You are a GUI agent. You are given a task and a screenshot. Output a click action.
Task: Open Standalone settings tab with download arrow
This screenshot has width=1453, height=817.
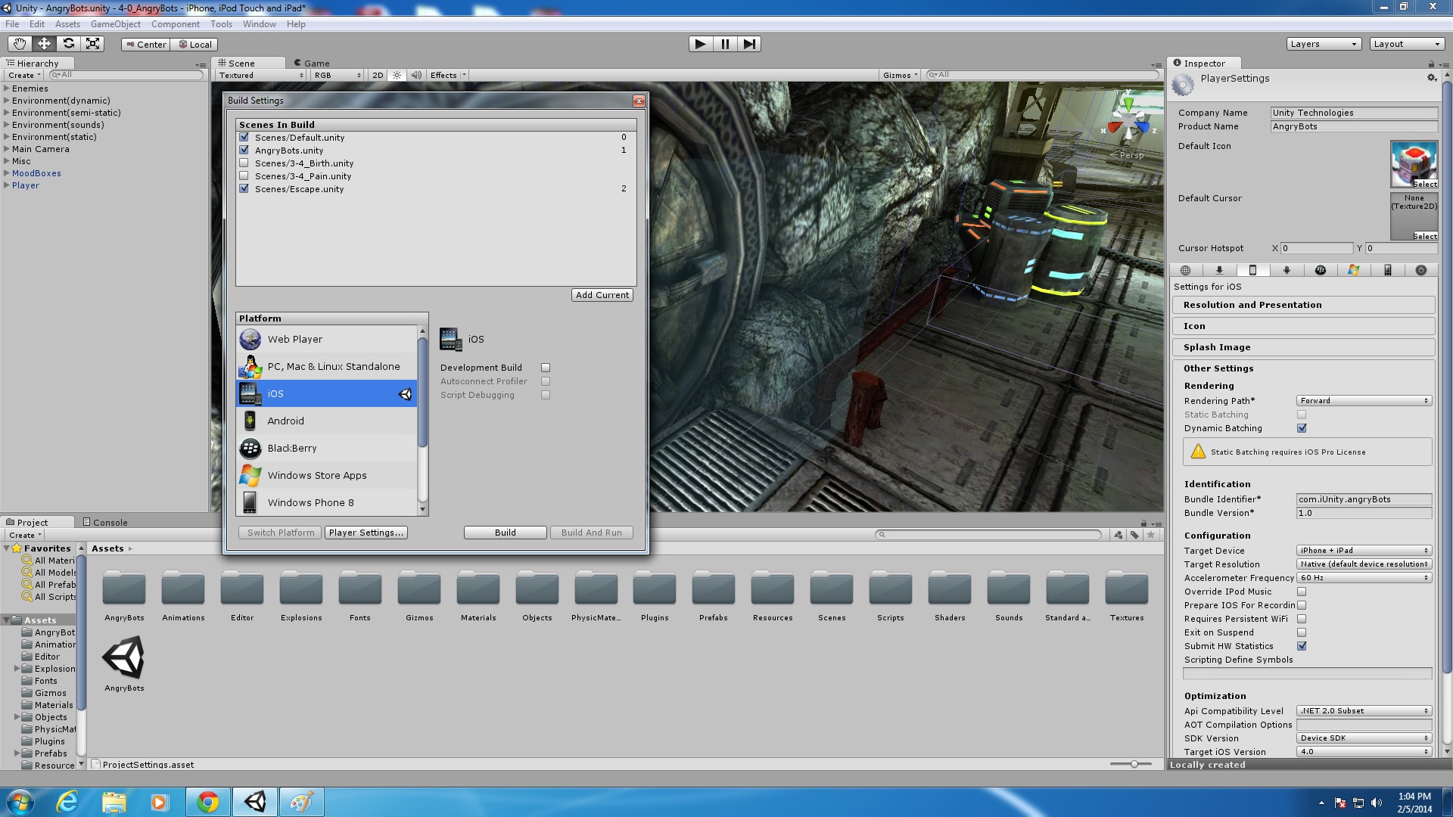coord(1219,270)
